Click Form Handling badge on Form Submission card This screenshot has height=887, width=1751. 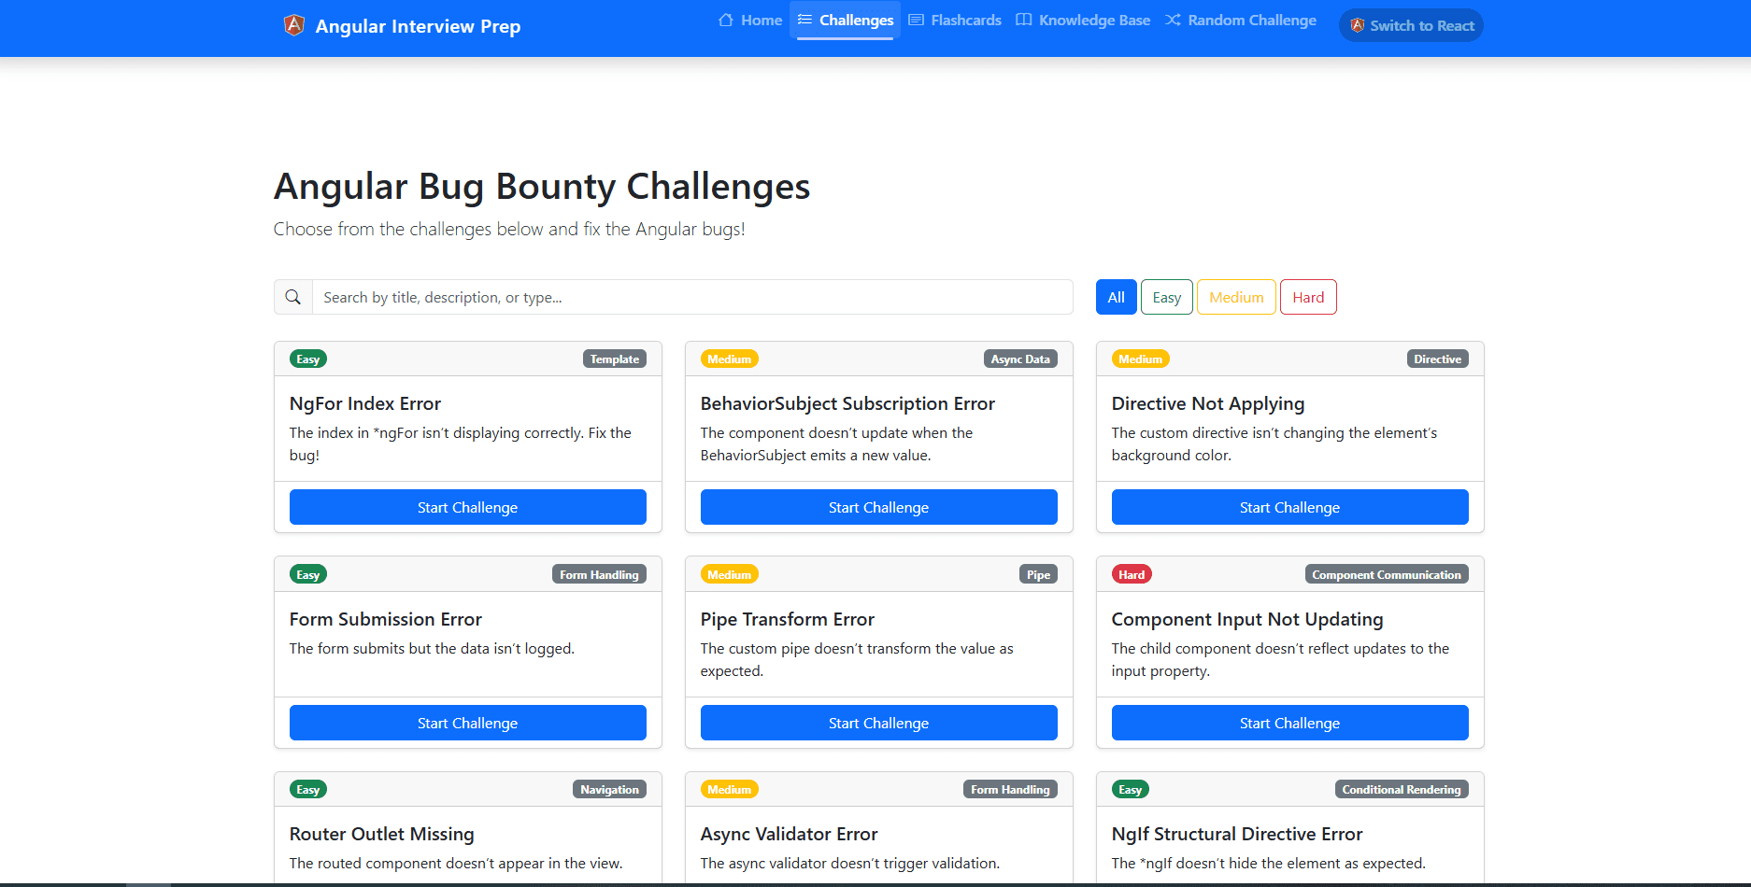599,574
